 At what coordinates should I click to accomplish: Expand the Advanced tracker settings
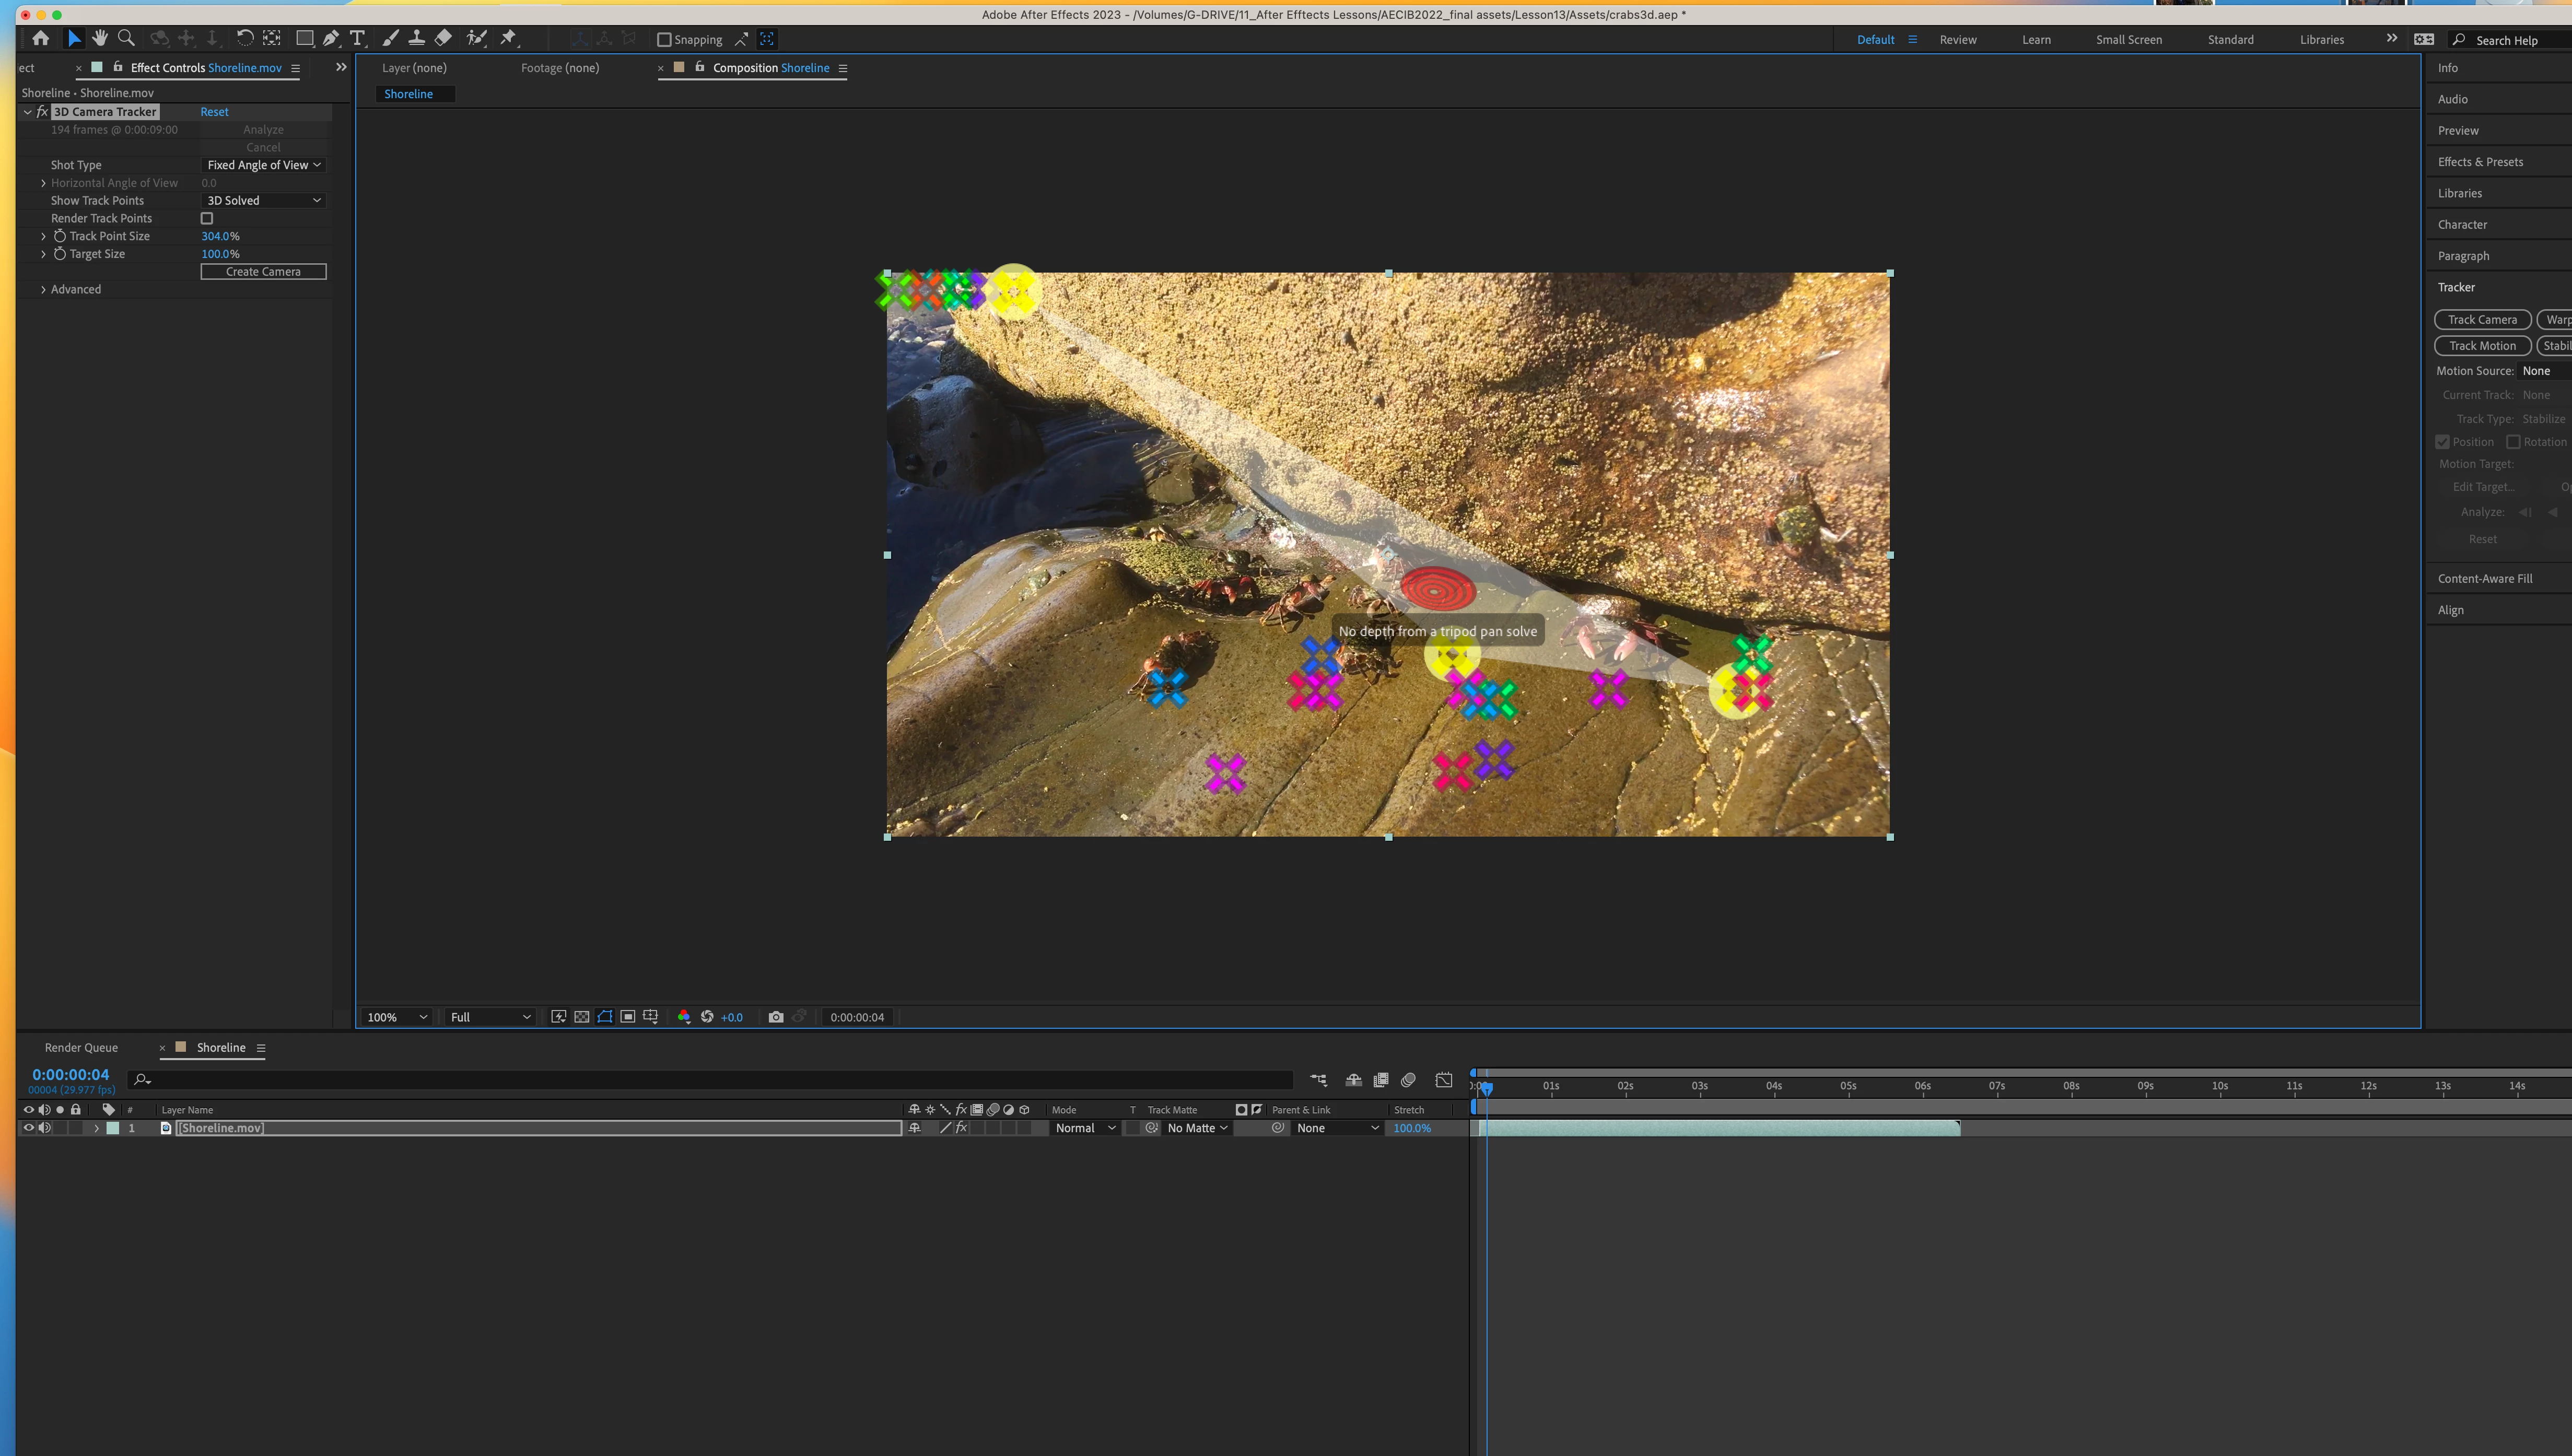(x=43, y=289)
